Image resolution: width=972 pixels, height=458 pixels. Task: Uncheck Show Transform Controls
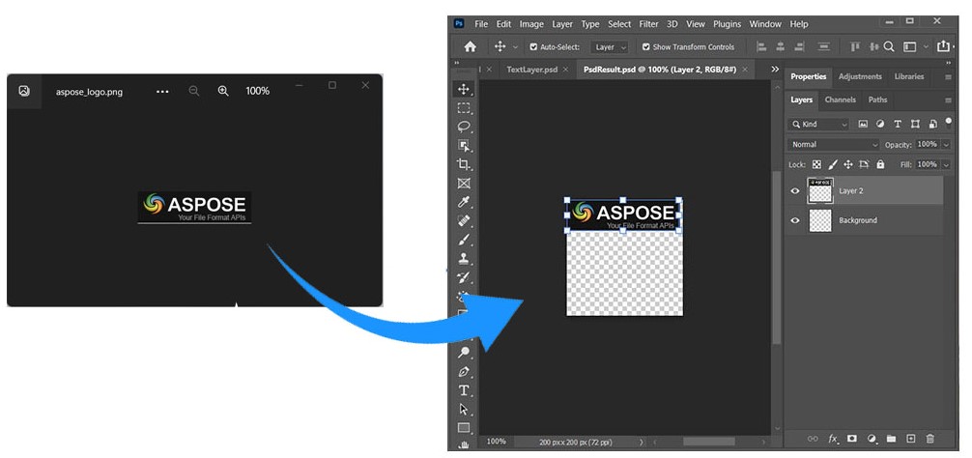646,46
